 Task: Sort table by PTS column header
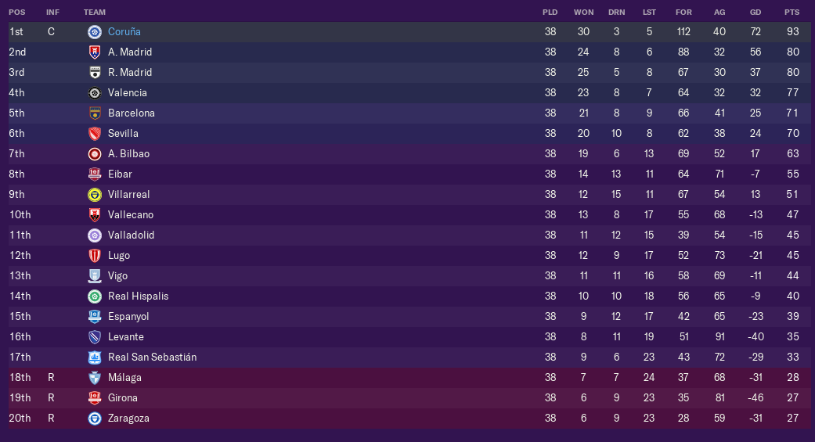pyautogui.click(x=792, y=13)
